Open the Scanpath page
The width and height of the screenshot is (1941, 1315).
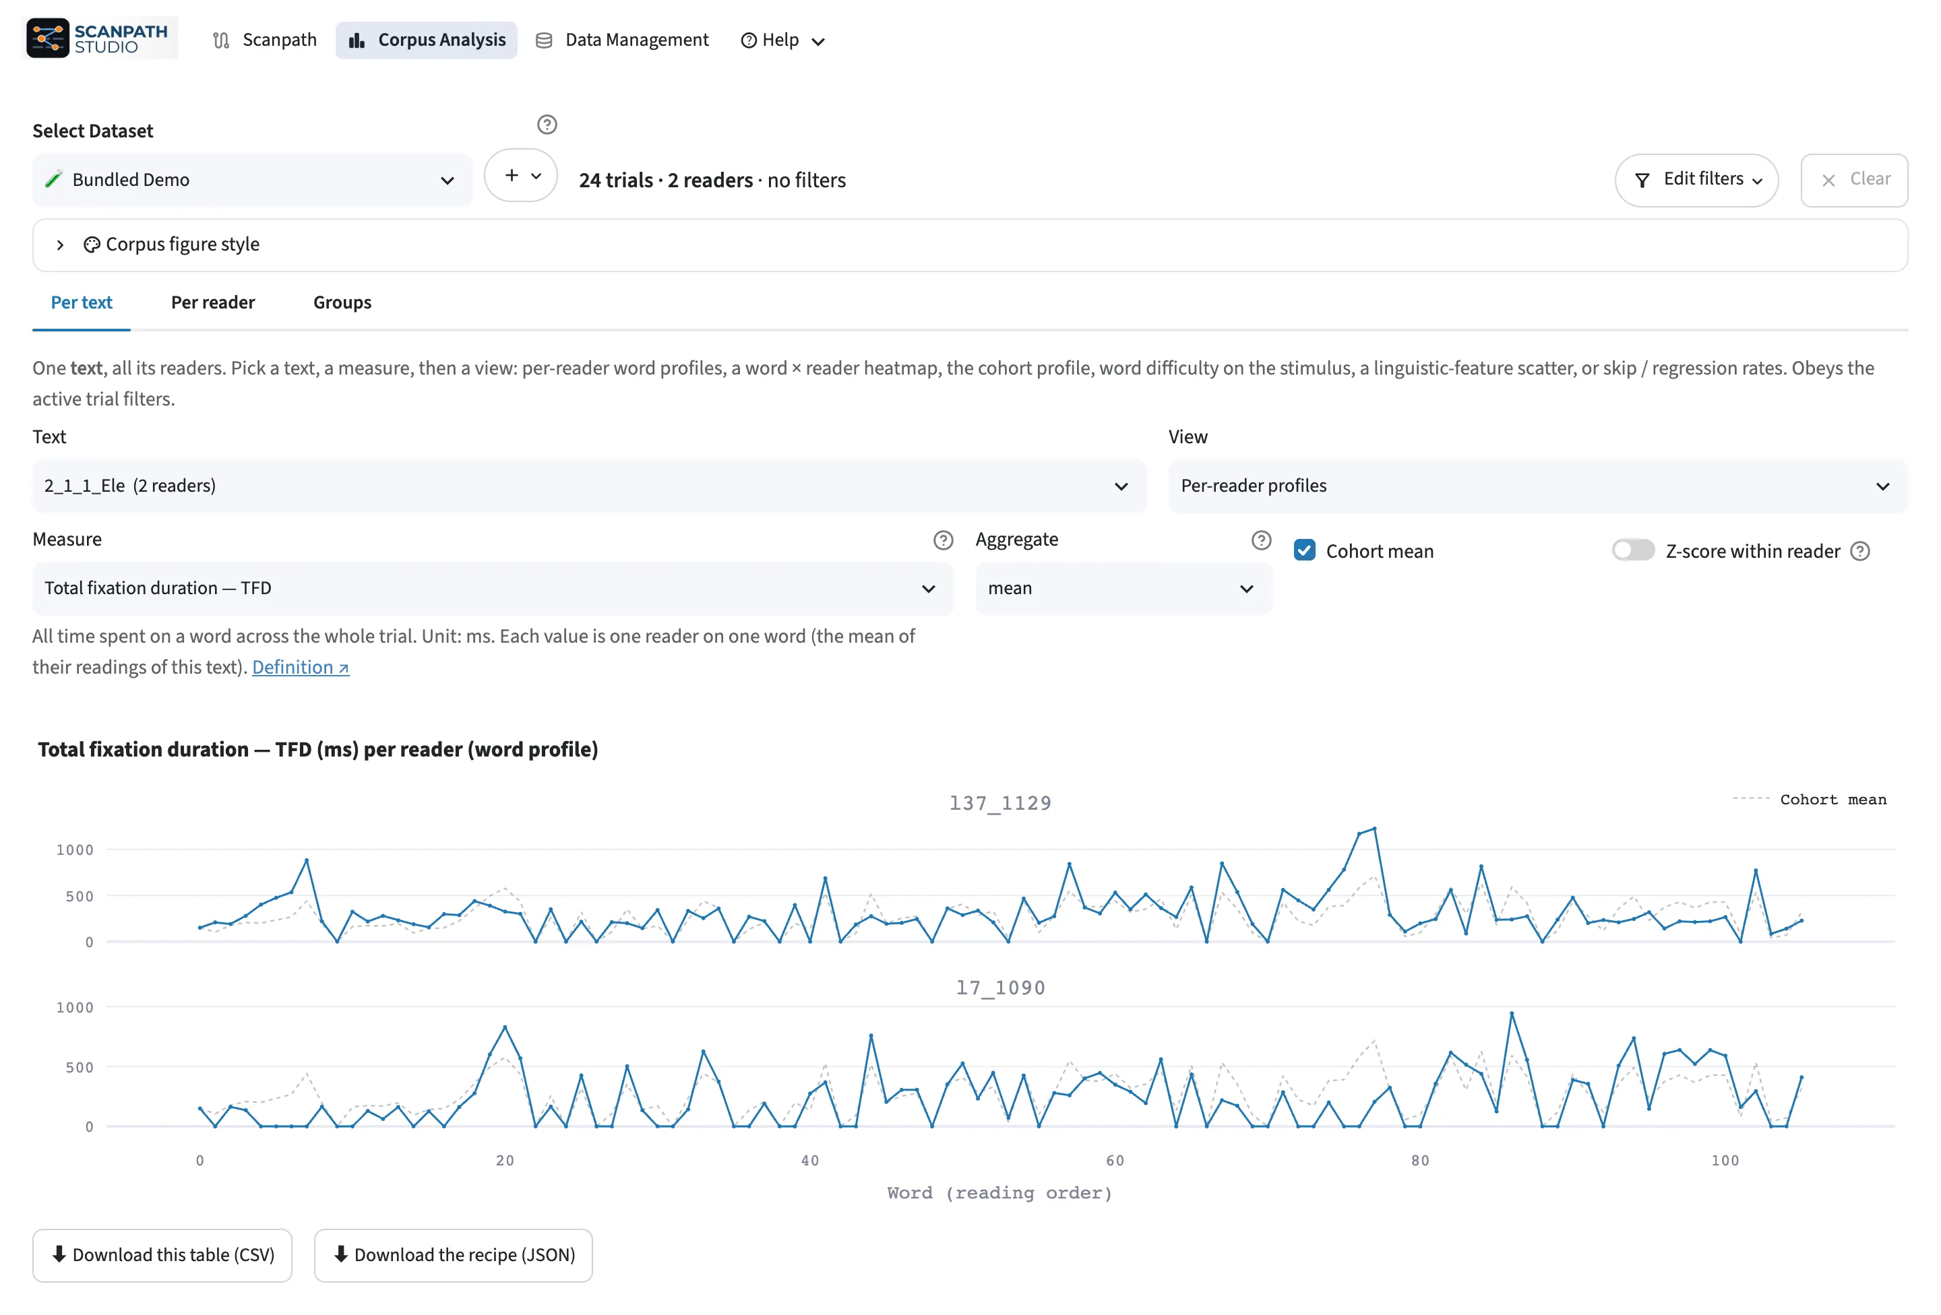pos(265,40)
